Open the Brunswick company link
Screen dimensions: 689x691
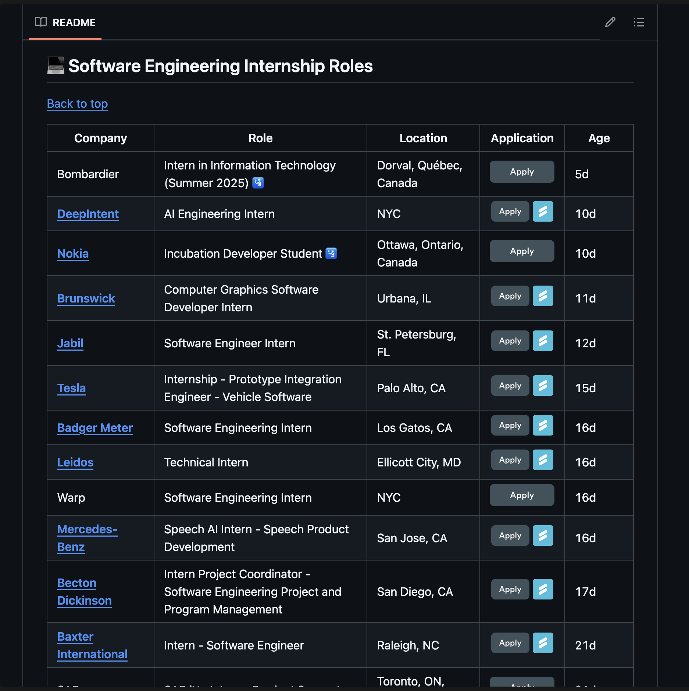pyautogui.click(x=86, y=298)
